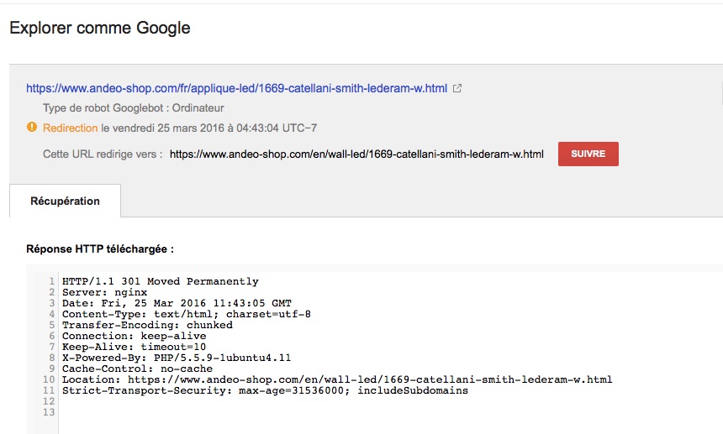The height and width of the screenshot is (434, 723).
Task: Click the Strict-Transport-Security header line
Action: point(265,390)
